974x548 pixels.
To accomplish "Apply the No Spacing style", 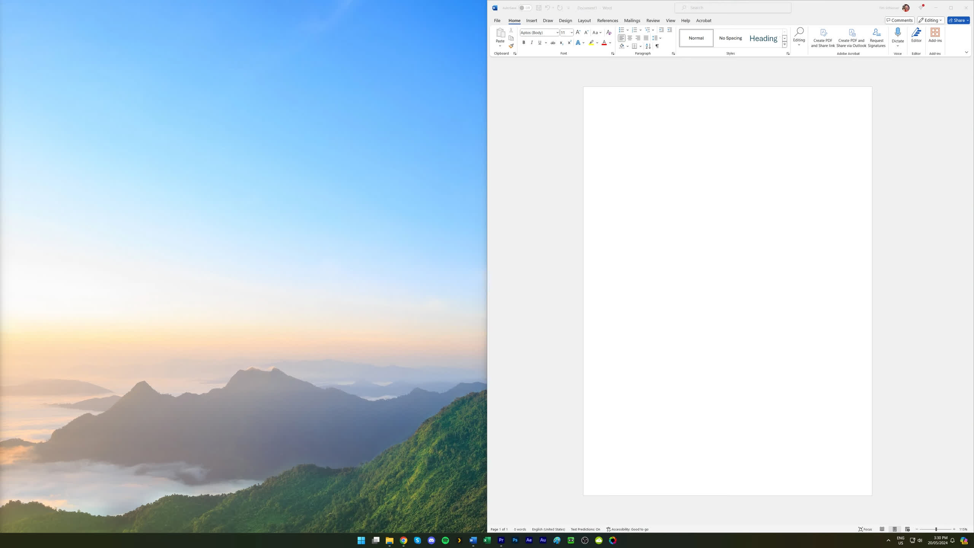I will [730, 38].
